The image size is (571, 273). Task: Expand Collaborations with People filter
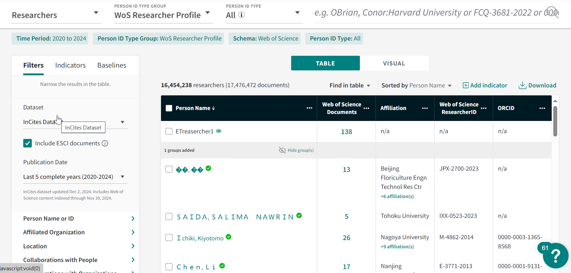79,260
